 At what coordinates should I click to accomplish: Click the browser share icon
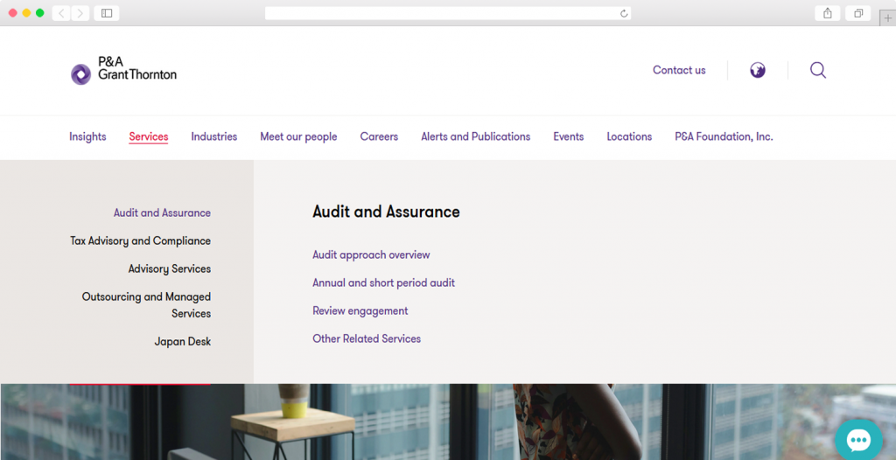click(827, 13)
